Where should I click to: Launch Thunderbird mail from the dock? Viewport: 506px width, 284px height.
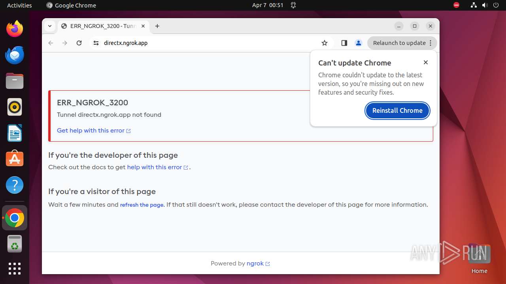(x=15, y=55)
